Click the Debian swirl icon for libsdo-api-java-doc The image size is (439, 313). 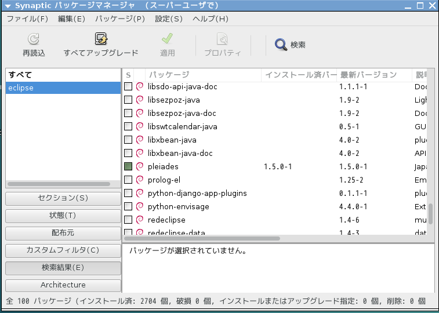click(x=140, y=86)
